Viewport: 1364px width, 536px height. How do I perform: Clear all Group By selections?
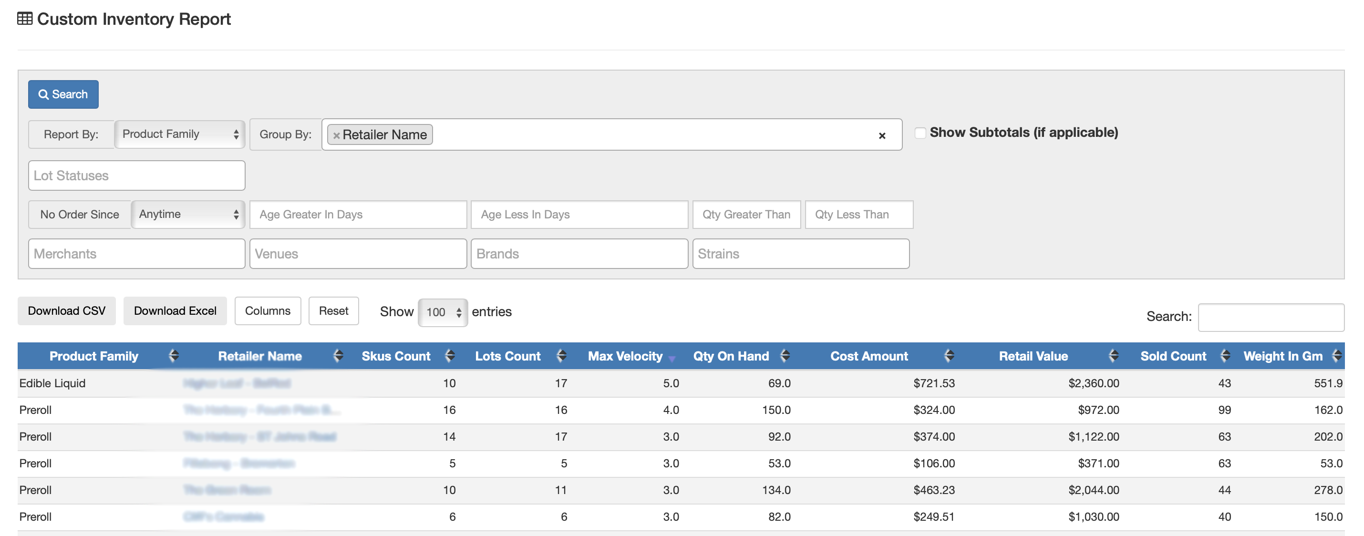[882, 135]
